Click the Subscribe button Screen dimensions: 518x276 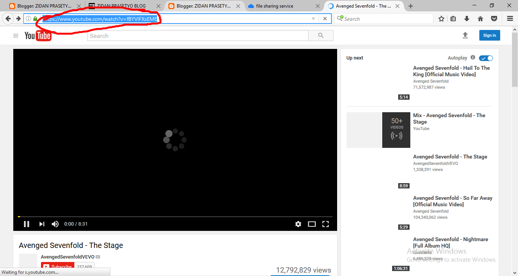coord(58,267)
